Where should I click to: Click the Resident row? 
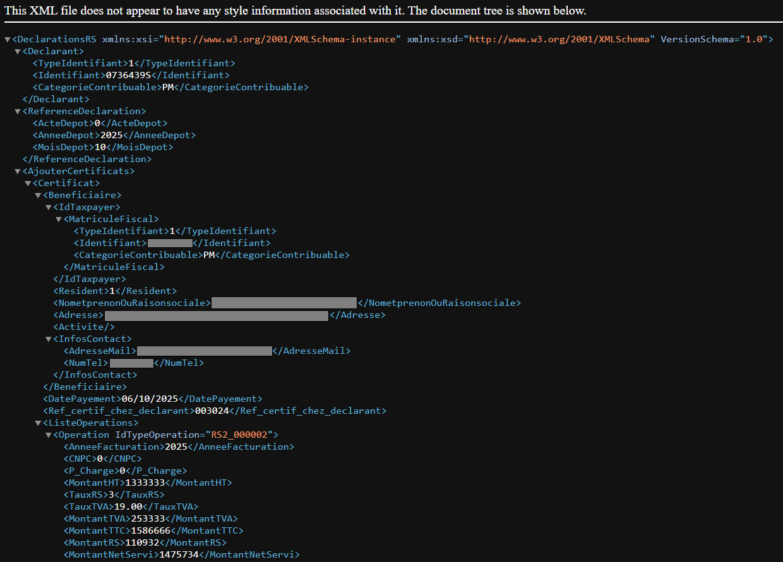pos(115,291)
